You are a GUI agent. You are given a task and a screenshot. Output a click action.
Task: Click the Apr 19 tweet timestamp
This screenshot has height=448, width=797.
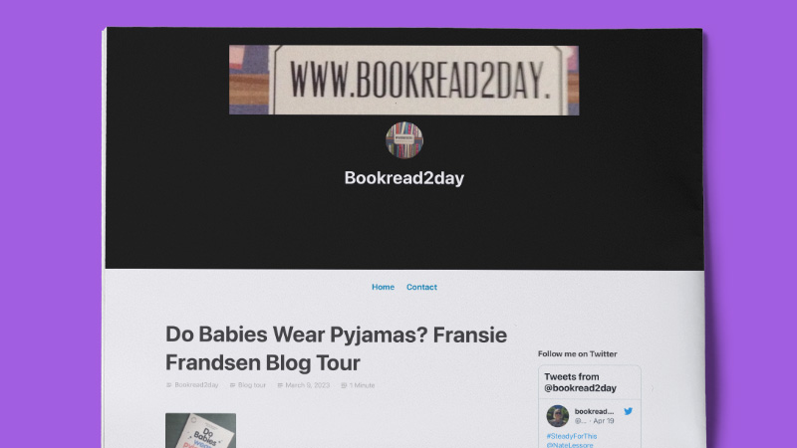(604, 421)
